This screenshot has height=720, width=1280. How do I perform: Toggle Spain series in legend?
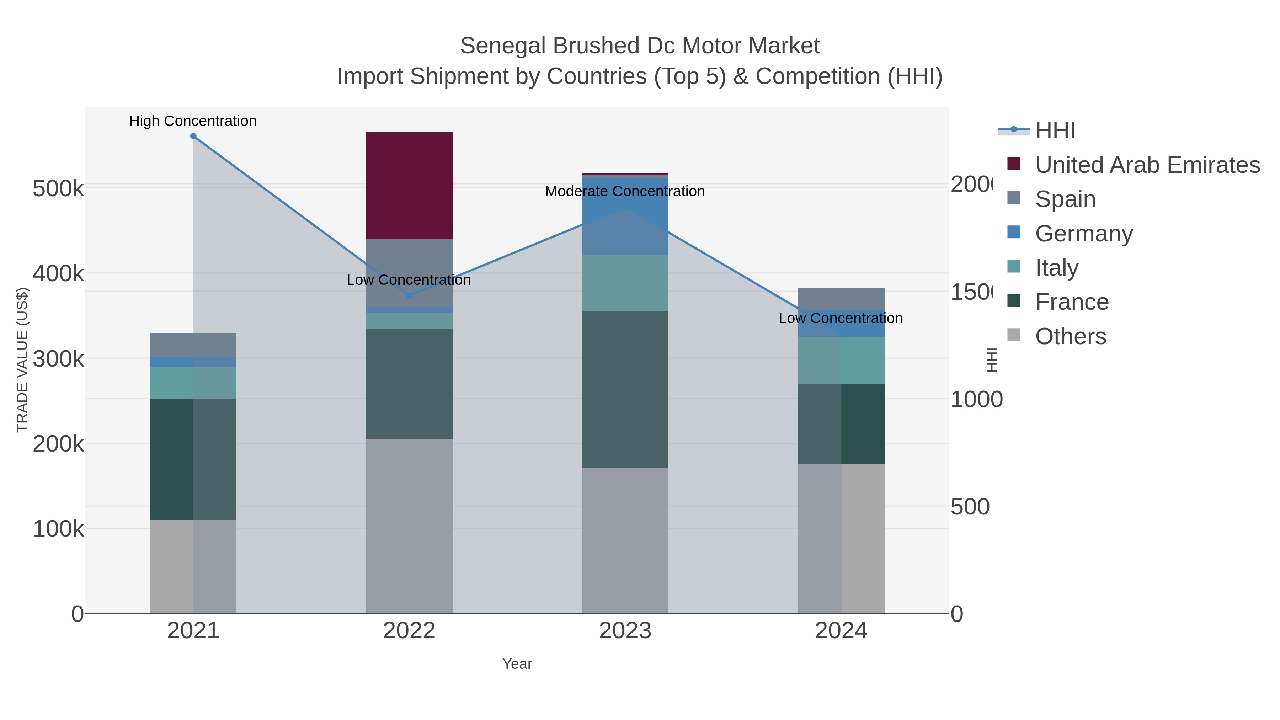pos(1051,199)
